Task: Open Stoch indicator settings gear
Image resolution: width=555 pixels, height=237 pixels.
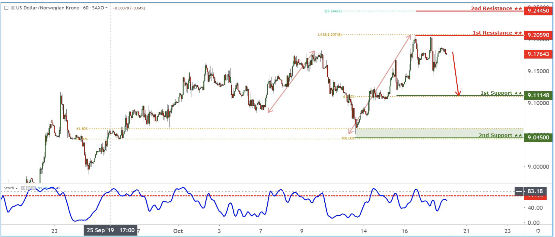Action: pos(28,188)
